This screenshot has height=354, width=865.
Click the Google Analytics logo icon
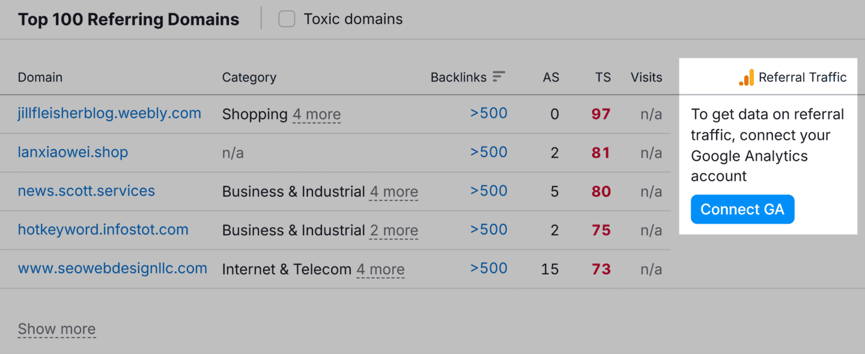point(746,77)
